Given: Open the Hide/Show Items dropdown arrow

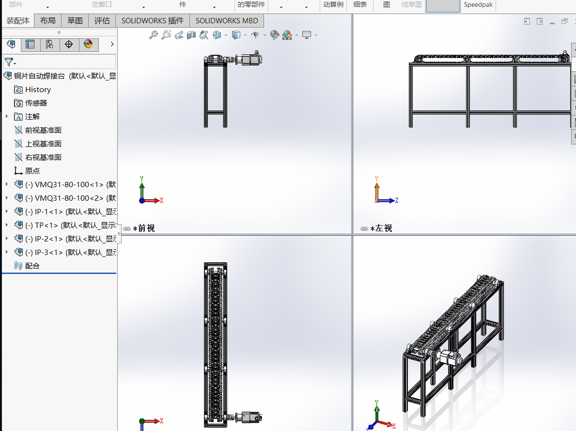Looking at the screenshot, I should pos(265,35).
